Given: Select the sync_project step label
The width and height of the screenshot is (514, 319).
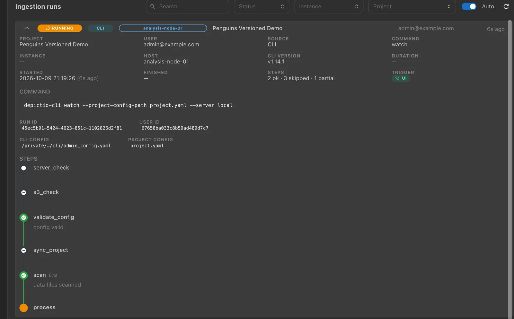Looking at the screenshot, I should [51, 250].
